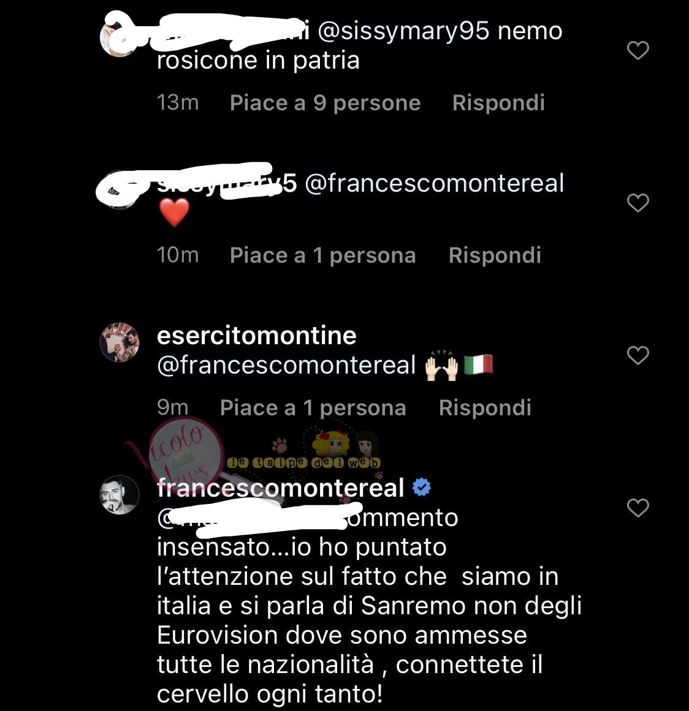View likes on the 10m comment

[322, 255]
